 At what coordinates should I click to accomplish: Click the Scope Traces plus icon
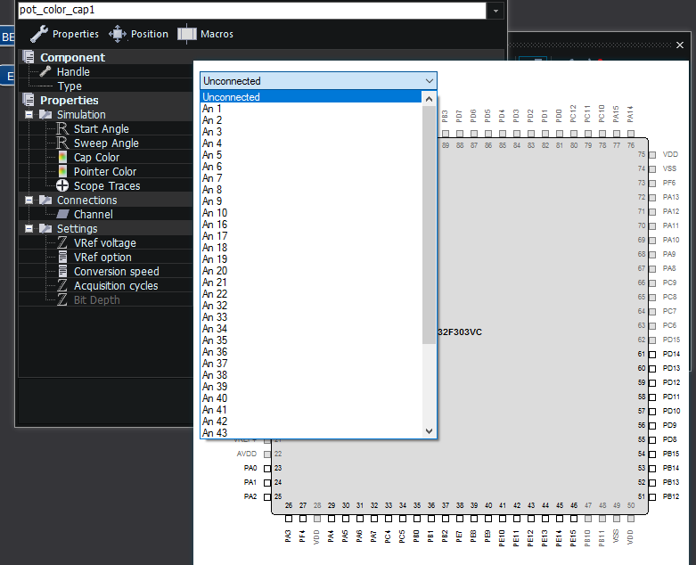[x=62, y=186]
